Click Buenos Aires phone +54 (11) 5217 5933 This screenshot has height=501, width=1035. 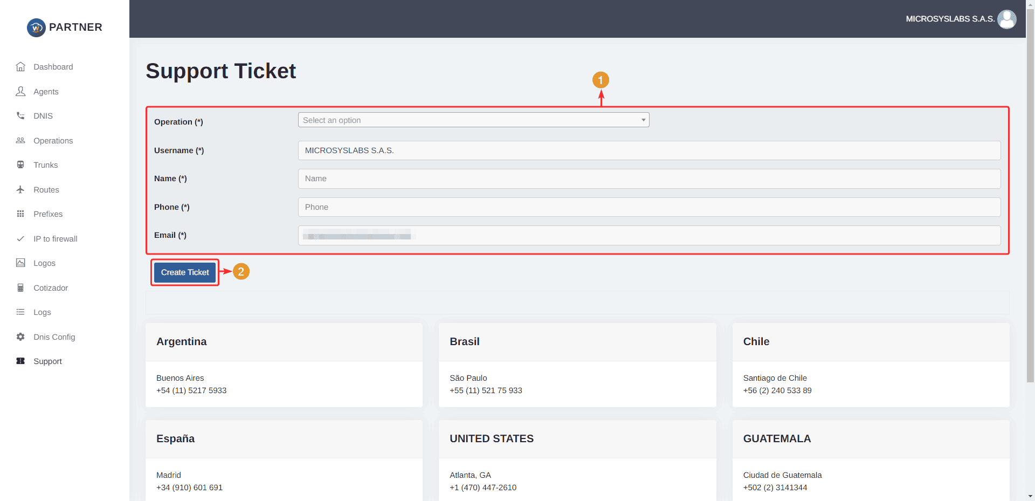tap(191, 390)
